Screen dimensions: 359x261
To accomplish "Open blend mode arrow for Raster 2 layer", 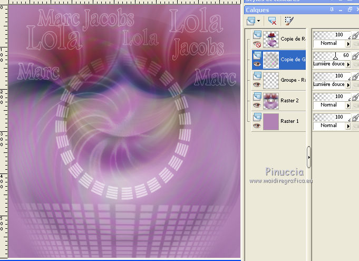I will tap(348, 105).
